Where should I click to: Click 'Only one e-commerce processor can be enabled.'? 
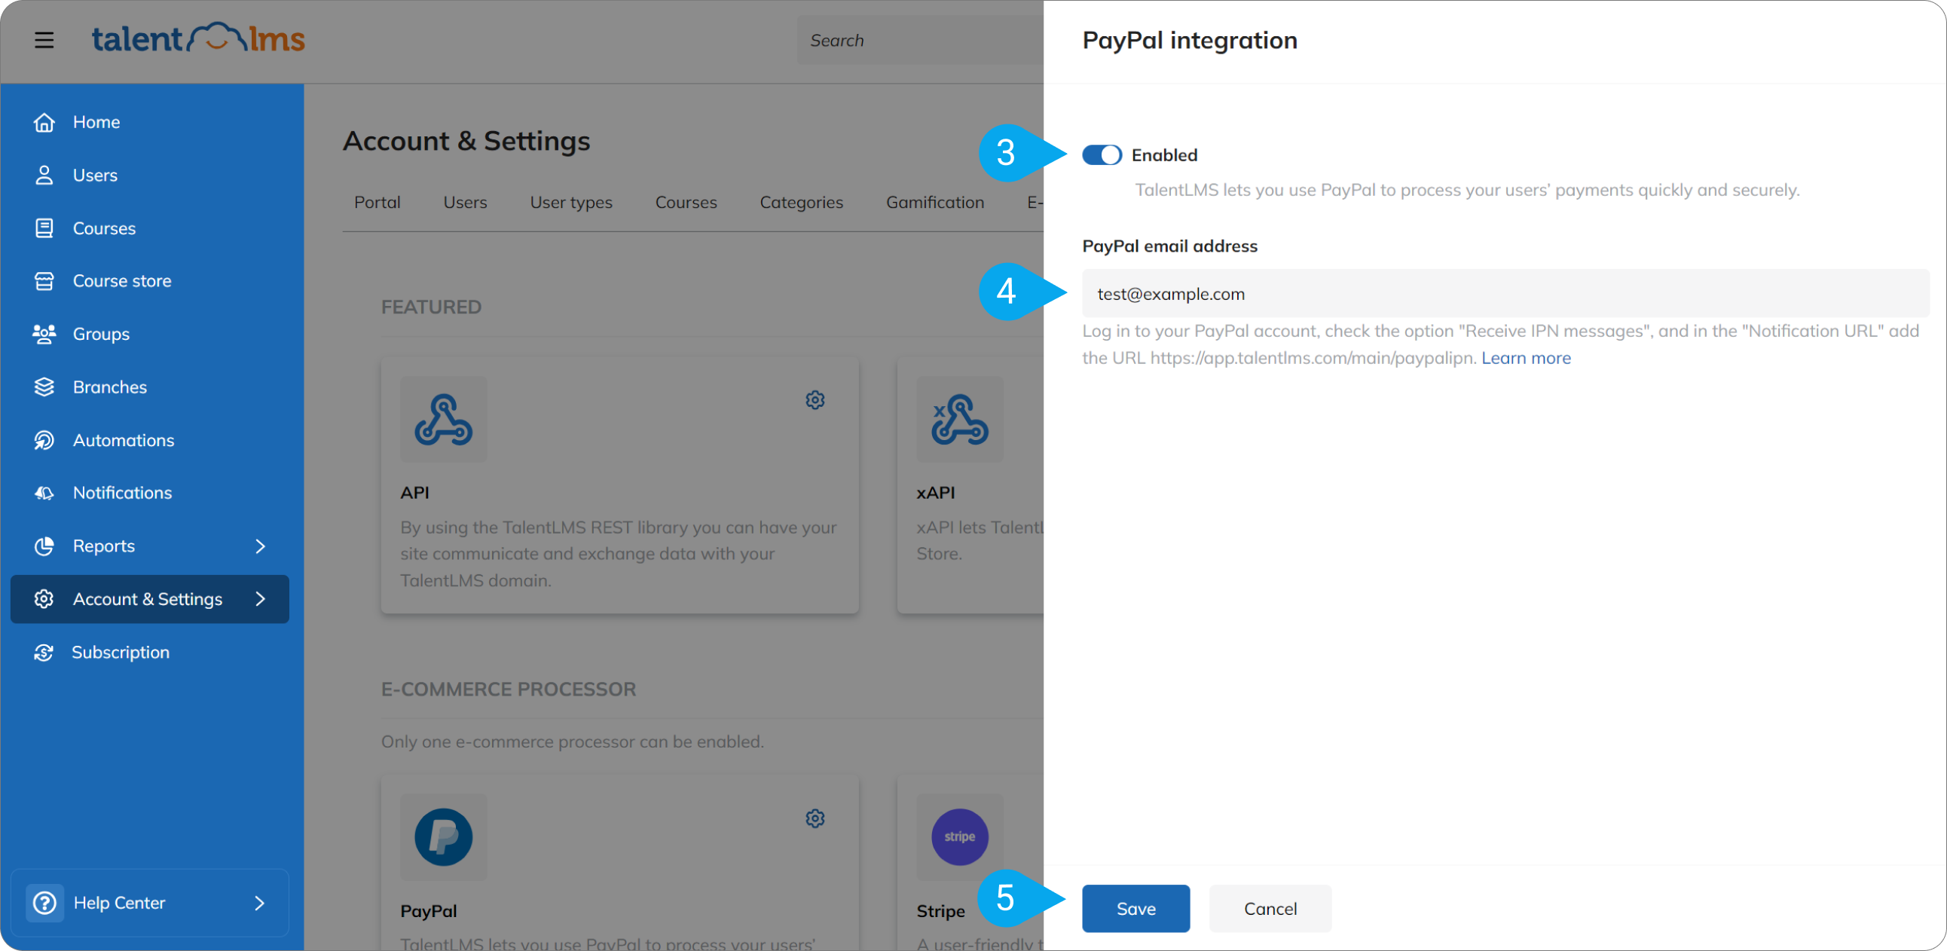tap(572, 742)
